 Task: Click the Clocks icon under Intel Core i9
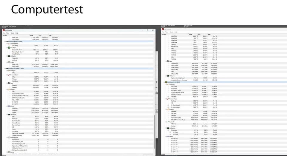click(x=168, y=136)
